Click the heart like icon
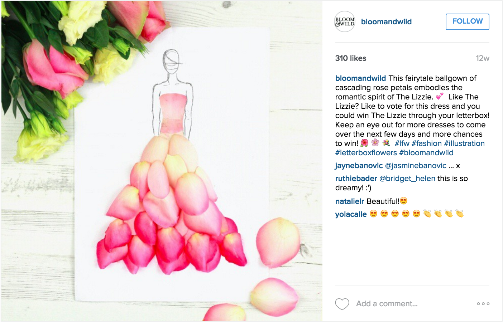 (x=342, y=304)
